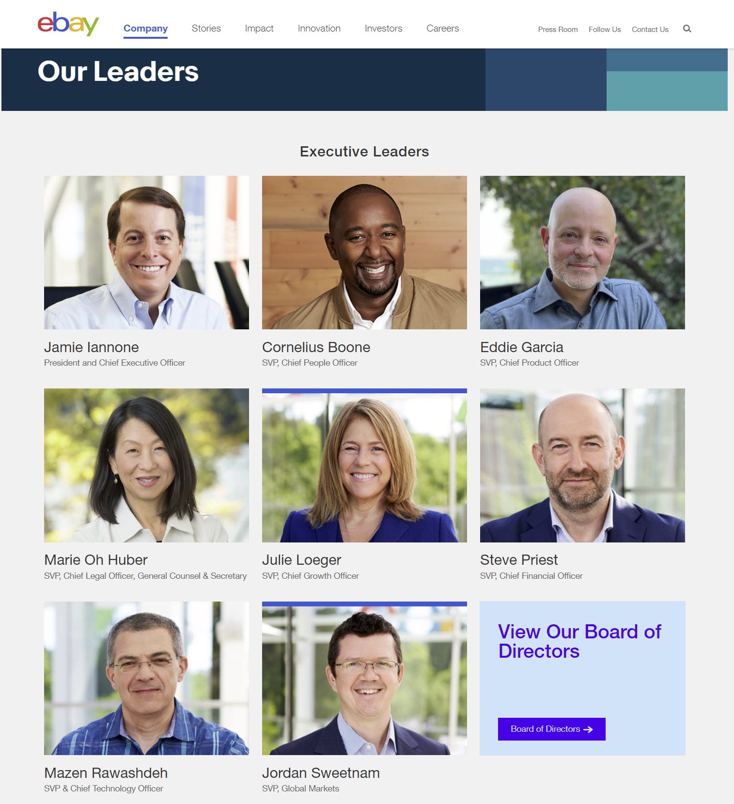
Task: Open the Careers page
Action: click(x=442, y=28)
